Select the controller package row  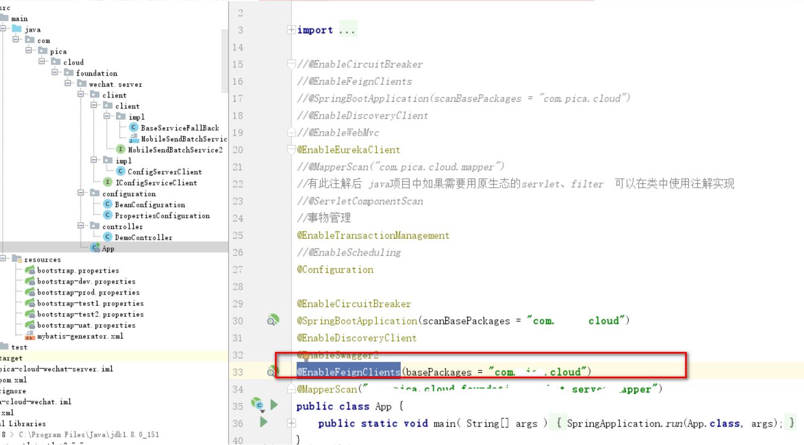click(117, 226)
